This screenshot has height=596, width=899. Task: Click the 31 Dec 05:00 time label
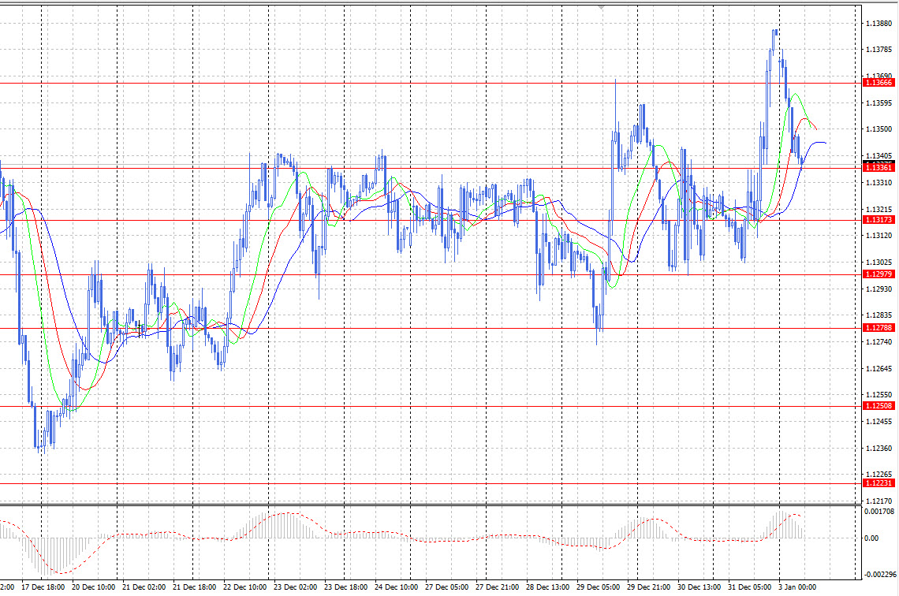pyautogui.click(x=749, y=587)
